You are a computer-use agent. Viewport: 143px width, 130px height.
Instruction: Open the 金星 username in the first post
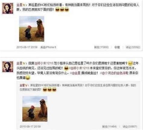(x=19, y=5)
